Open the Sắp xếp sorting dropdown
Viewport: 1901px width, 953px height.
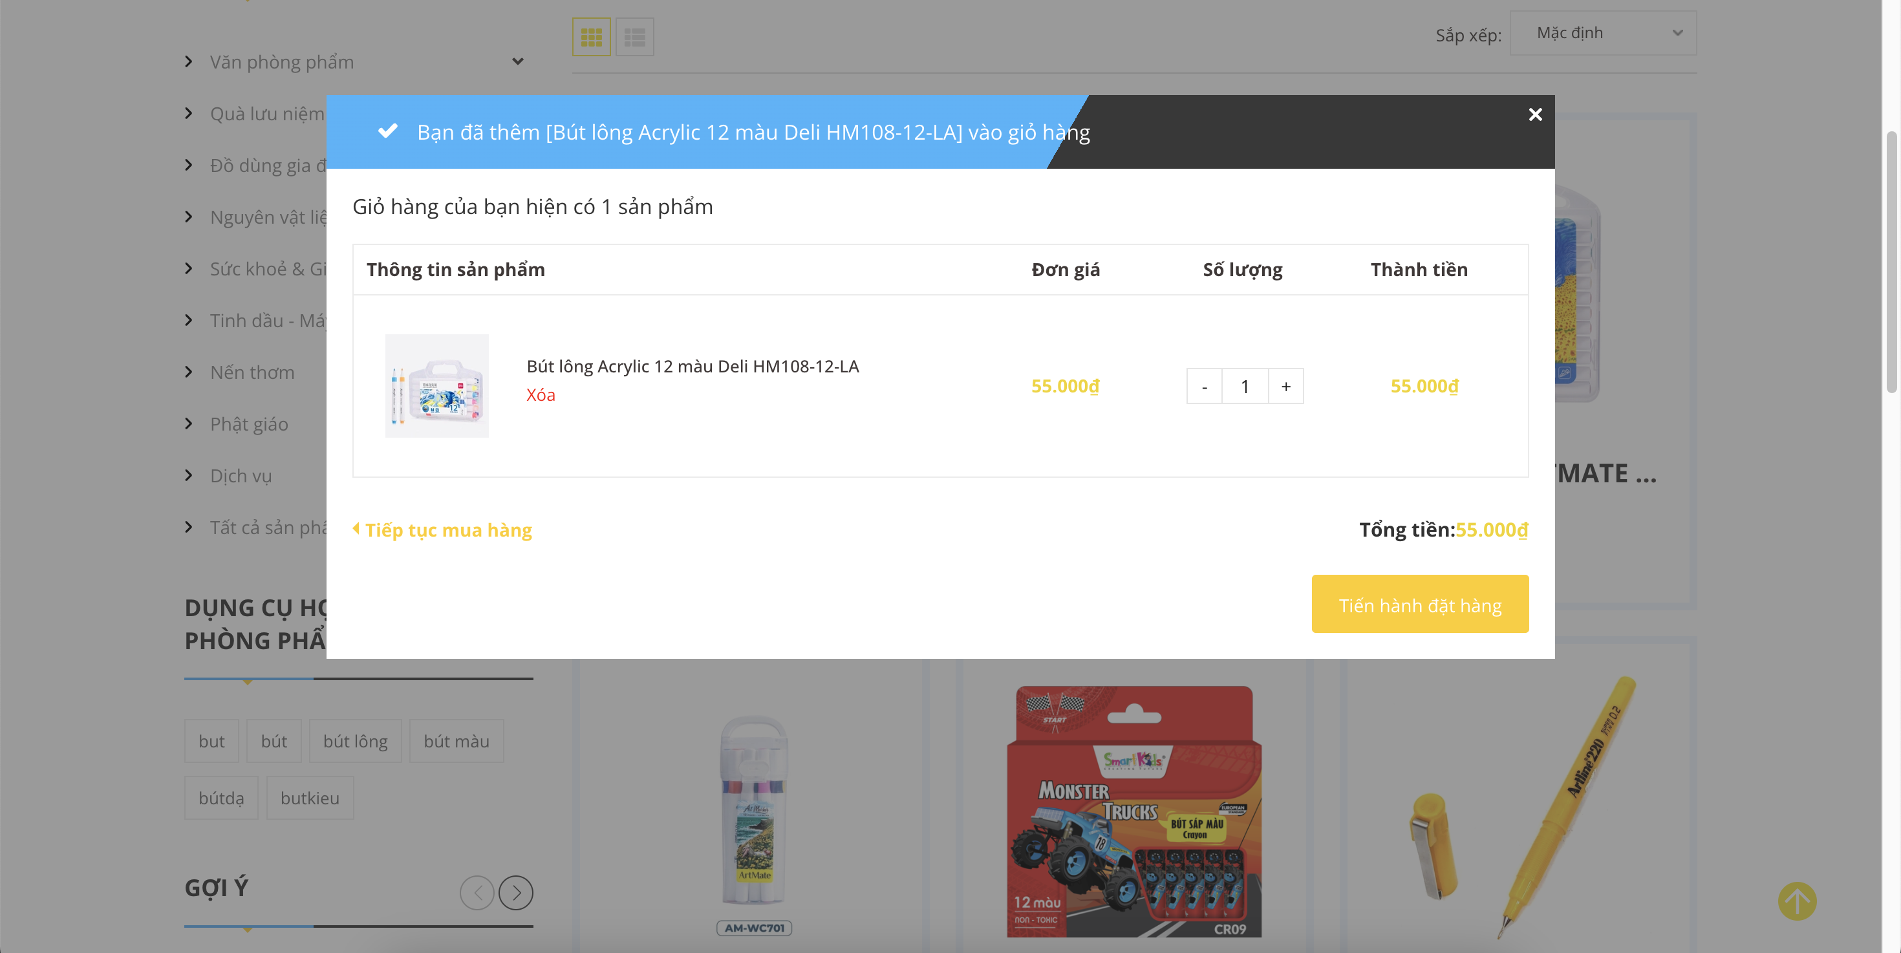1603,33
